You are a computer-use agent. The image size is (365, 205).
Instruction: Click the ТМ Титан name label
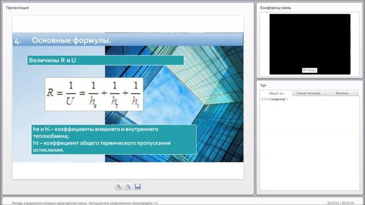[309, 70]
